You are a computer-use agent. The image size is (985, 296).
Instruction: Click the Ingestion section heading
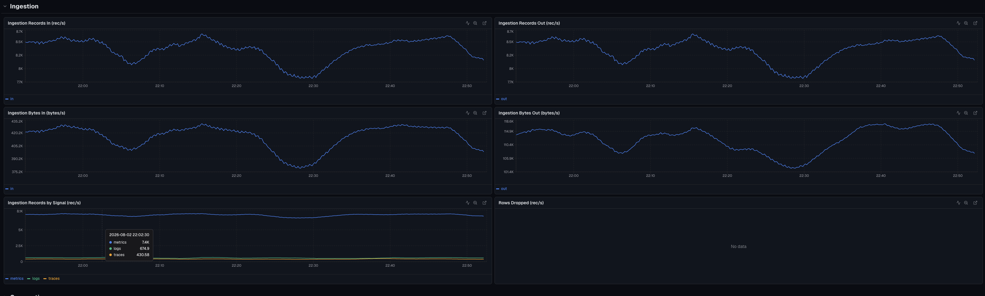click(x=24, y=7)
